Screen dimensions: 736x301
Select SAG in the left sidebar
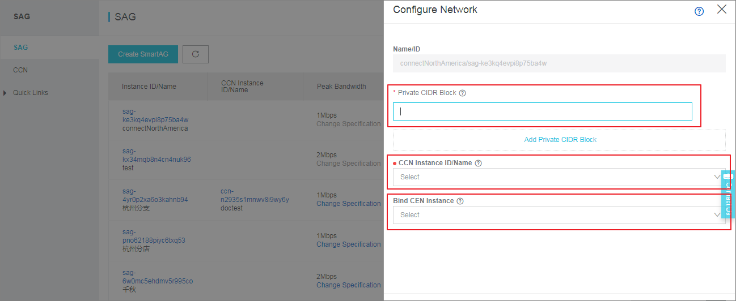(x=21, y=48)
